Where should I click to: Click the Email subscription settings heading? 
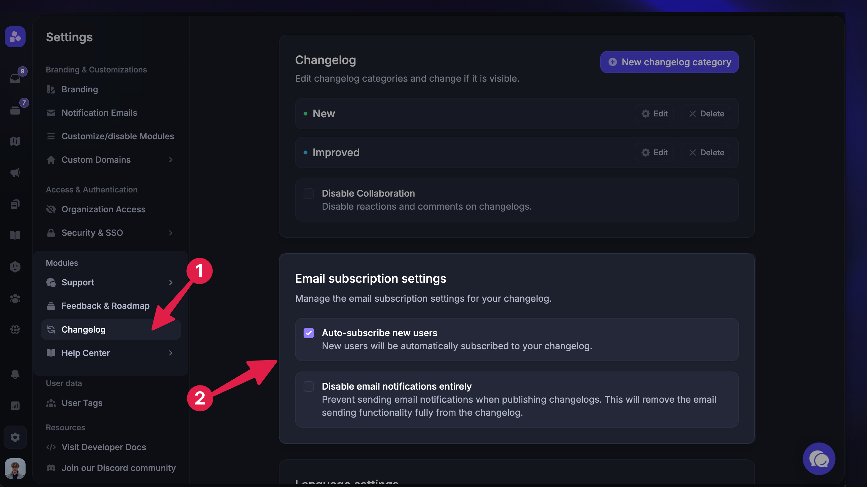click(x=370, y=279)
